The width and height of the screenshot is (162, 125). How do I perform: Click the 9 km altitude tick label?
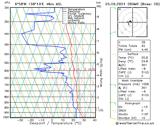98,17
